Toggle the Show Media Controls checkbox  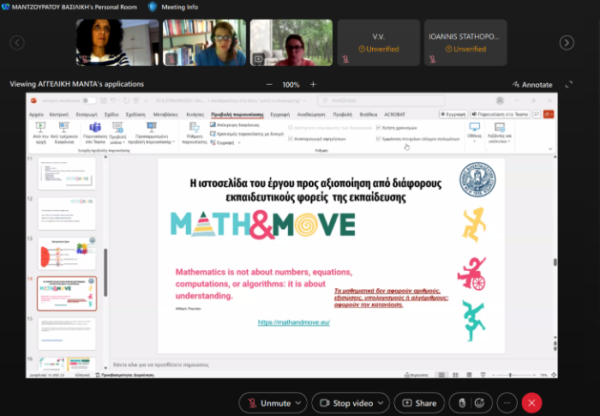click(x=379, y=139)
